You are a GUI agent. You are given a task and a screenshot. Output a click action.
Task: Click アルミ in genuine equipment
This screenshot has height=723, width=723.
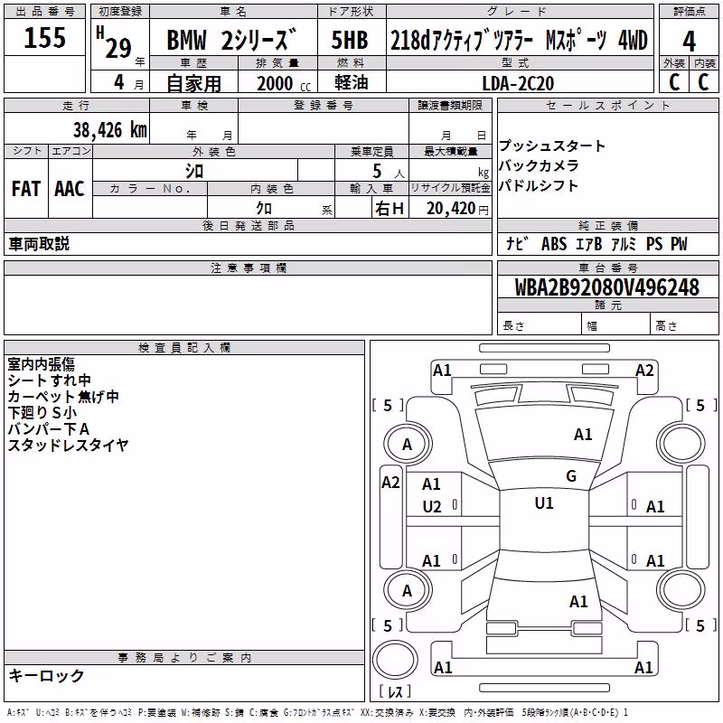tap(624, 244)
